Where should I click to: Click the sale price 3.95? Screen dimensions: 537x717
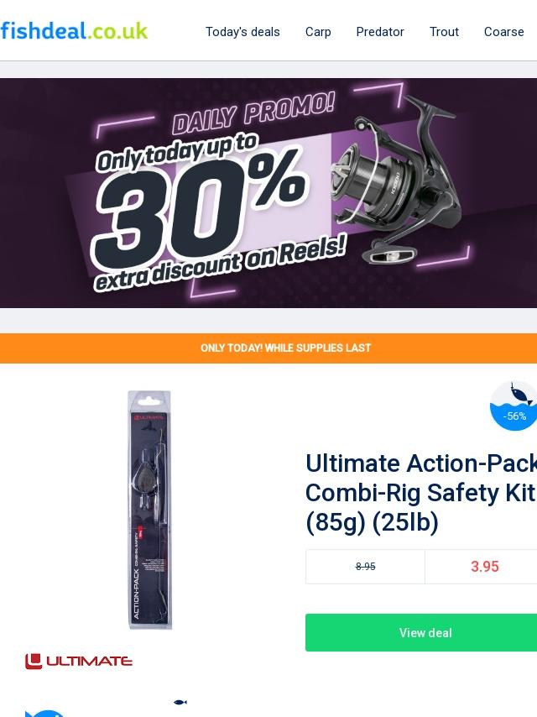[x=484, y=567]
